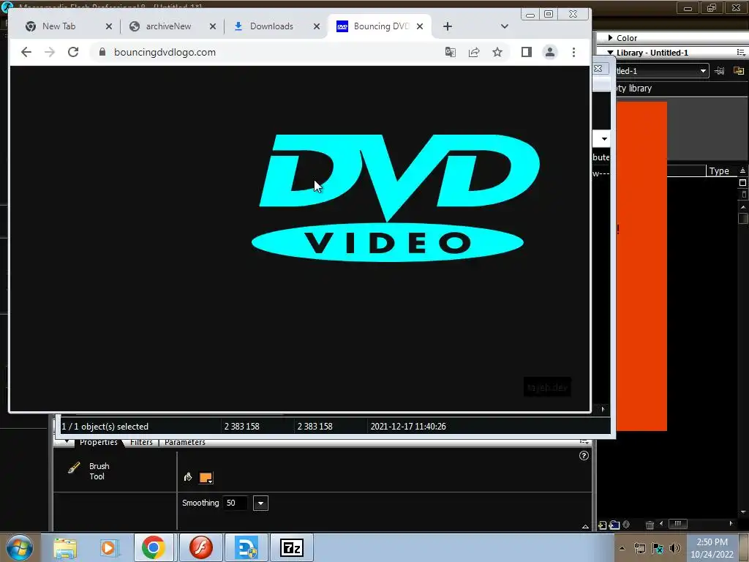Click the bouncing DVD Video logo
Screen dimensions: 749x562
(396, 198)
